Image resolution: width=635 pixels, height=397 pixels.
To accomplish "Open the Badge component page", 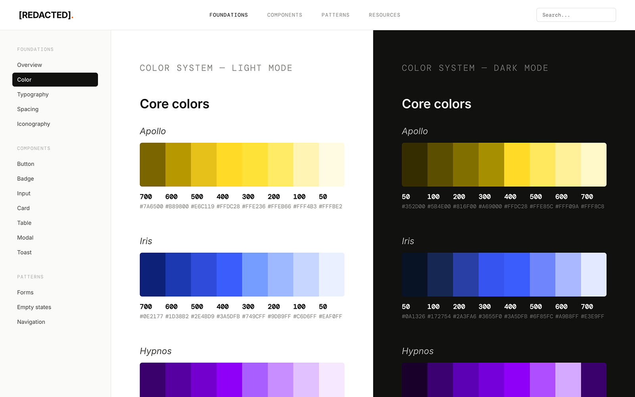I will pyautogui.click(x=55, y=179).
